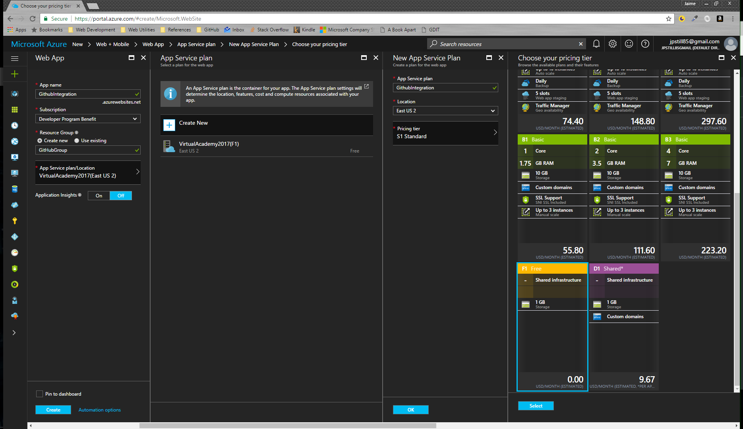
Task: Open the Subscription dropdown
Action: pos(88,119)
